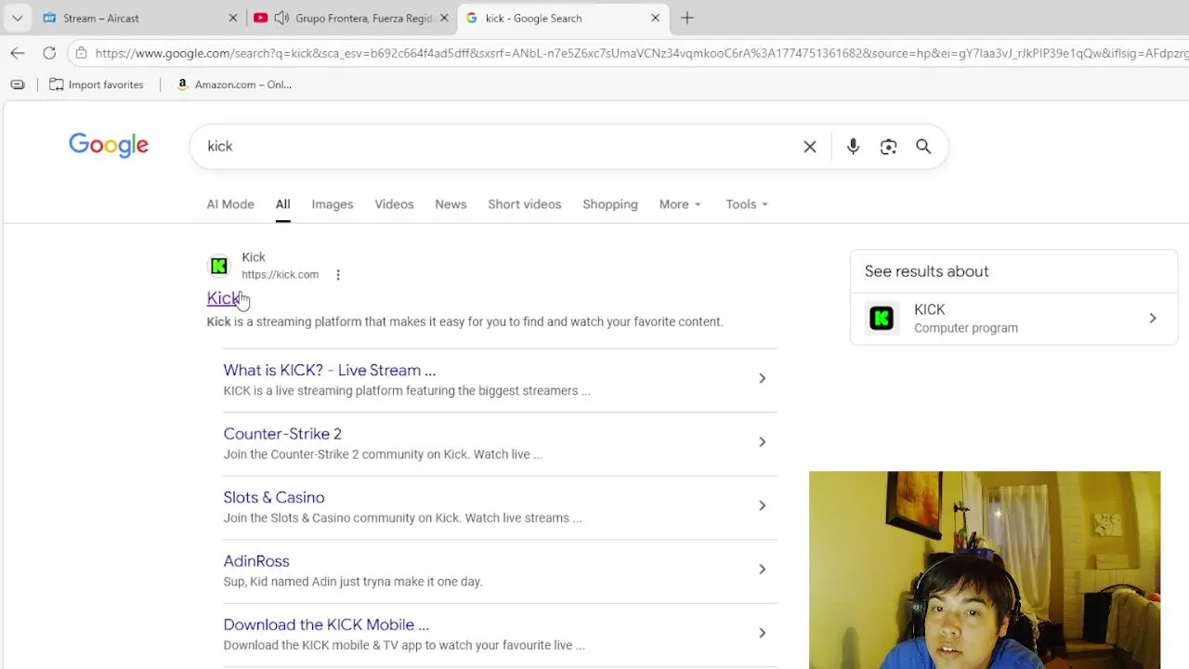Viewport: 1189px width, 669px height.
Task: Select the kick - Google Search tab
Action: tap(562, 18)
